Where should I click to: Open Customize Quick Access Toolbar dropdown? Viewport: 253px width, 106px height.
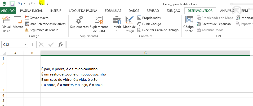point(47,4)
